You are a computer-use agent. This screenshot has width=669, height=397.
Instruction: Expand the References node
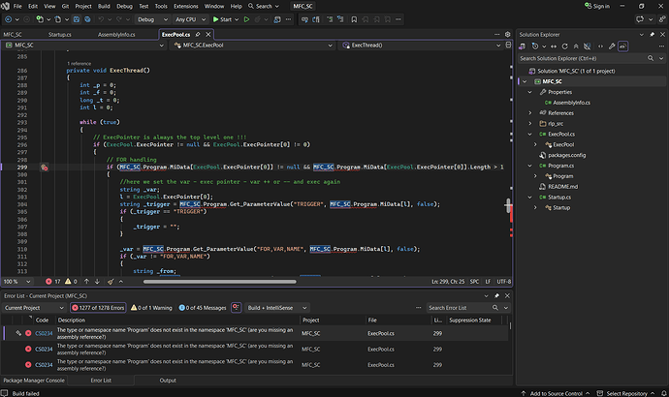(530, 113)
